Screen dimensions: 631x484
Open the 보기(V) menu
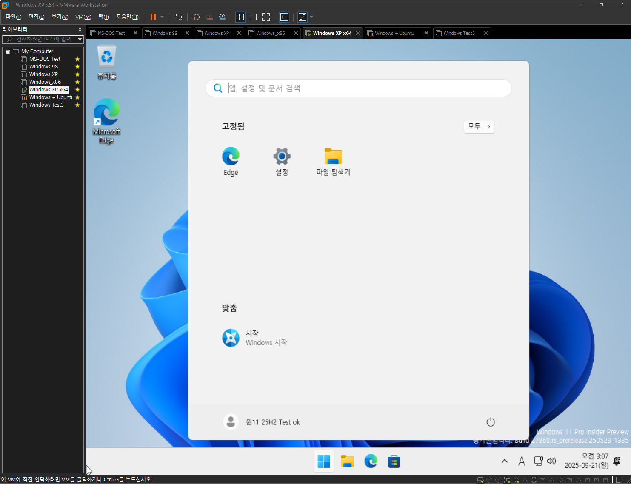(60, 17)
